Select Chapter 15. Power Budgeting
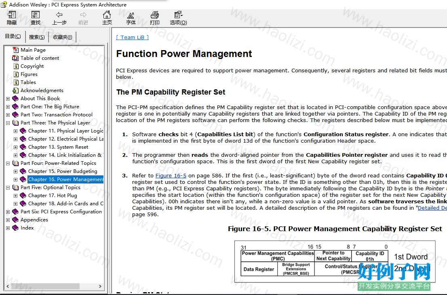Viewport: 447px width, 295px height. click(x=63, y=171)
